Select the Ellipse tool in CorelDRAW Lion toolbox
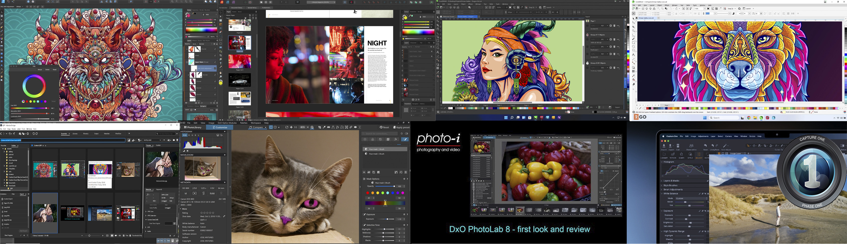This screenshot has height=244, width=847. (633, 46)
